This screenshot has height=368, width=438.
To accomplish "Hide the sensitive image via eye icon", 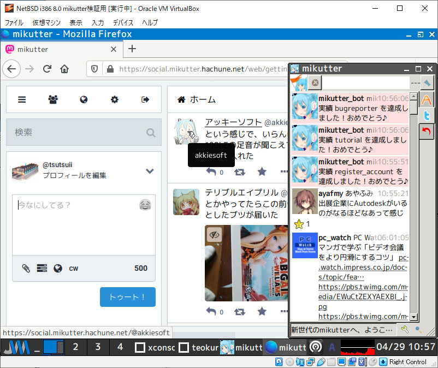I will 214,235.
